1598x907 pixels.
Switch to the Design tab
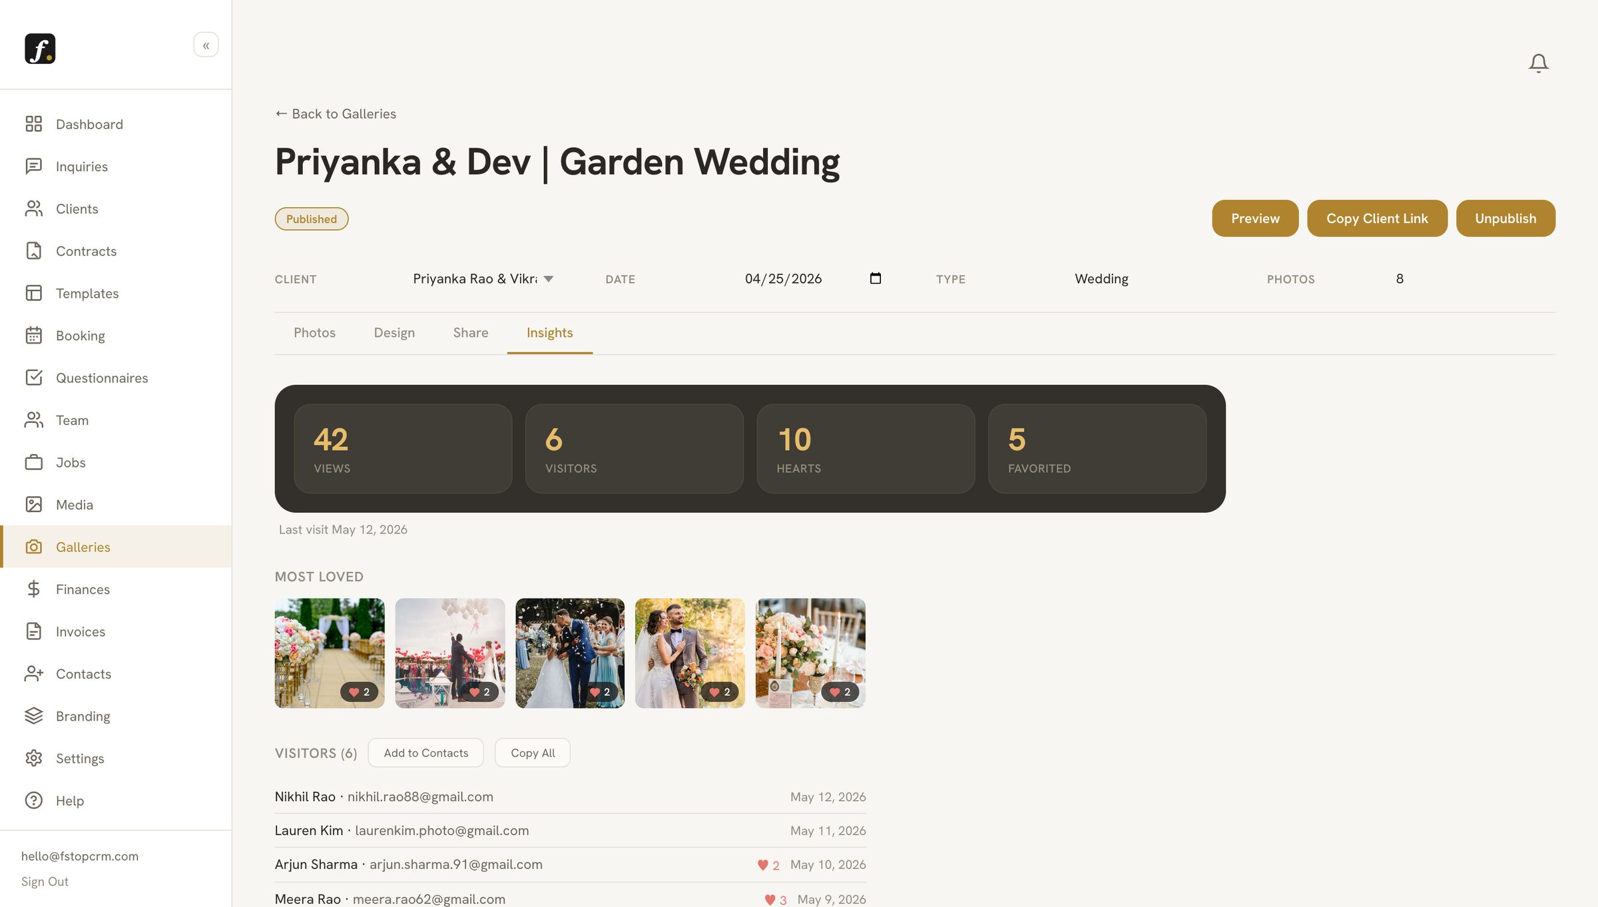coord(394,333)
